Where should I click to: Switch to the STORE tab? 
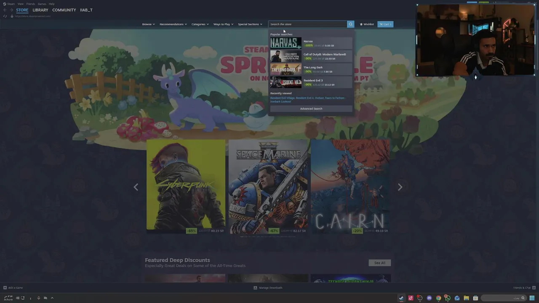pyautogui.click(x=22, y=10)
